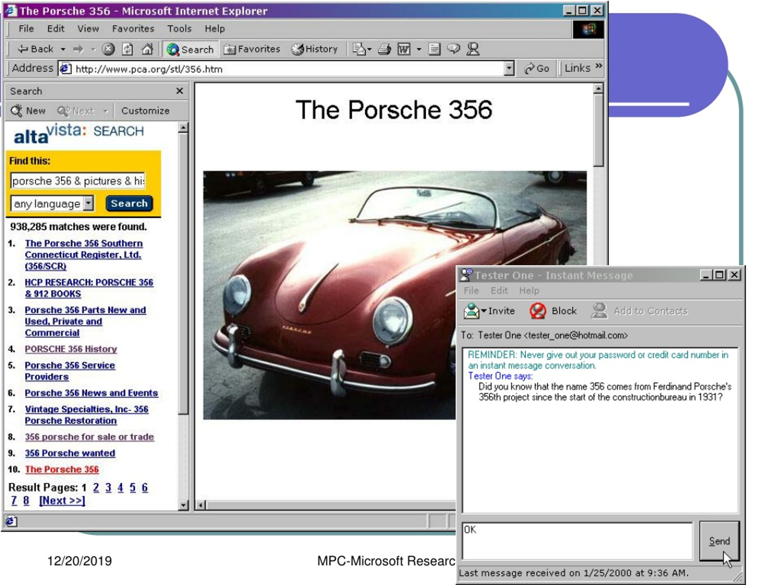This screenshot has height=585, width=780.
Task: Open the Next search dropdown arrow
Action: 105,111
